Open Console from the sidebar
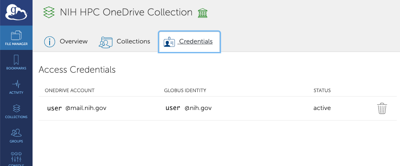The height and width of the screenshot is (166, 400). point(16,159)
